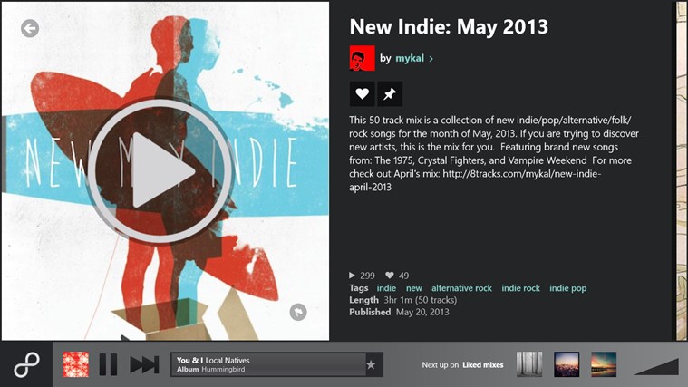Open the indie rock tag
Image resolution: width=688 pixels, height=387 pixels.
(520, 288)
